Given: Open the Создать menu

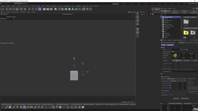Looking at the screenshot, I should pyautogui.click(x=8, y=6).
